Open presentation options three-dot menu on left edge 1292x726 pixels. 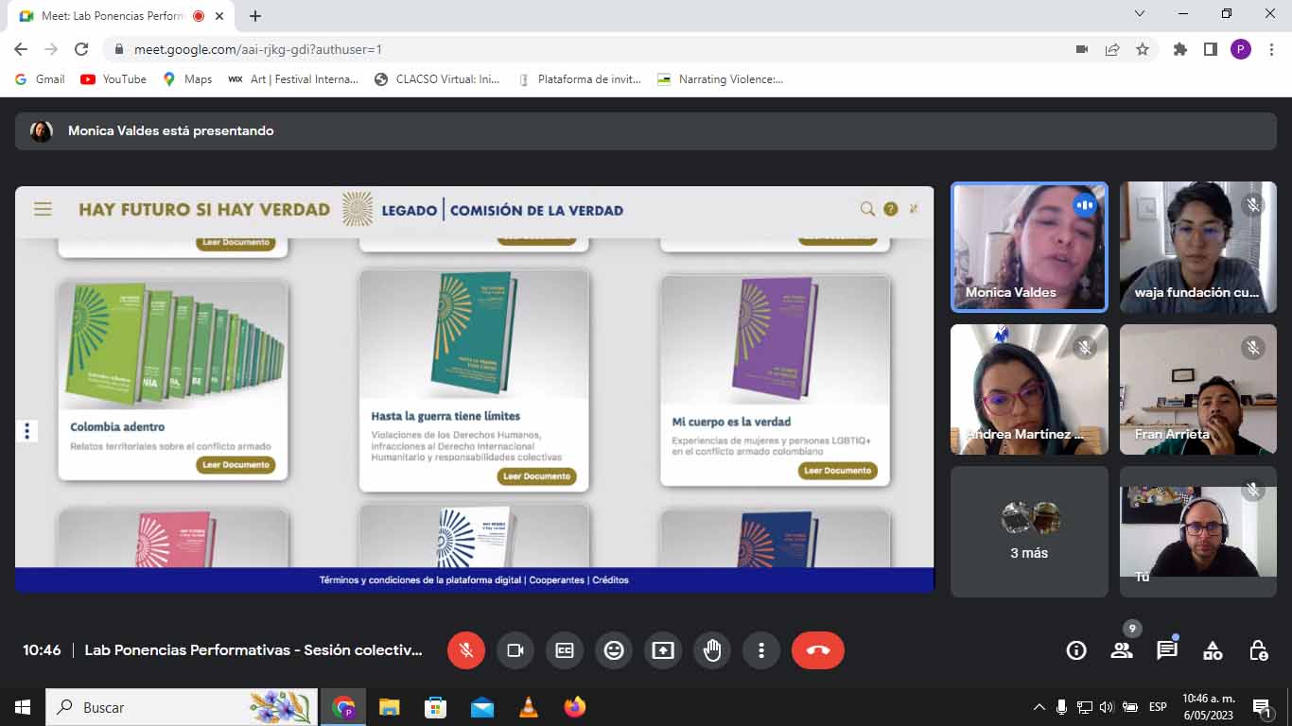click(26, 431)
